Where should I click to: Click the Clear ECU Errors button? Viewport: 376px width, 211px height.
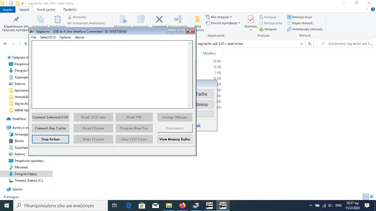coord(134,139)
